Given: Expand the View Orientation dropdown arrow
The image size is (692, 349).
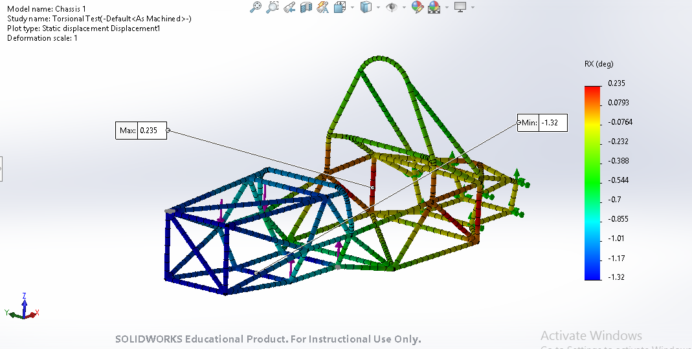Looking at the screenshot, I should tap(352, 7).
